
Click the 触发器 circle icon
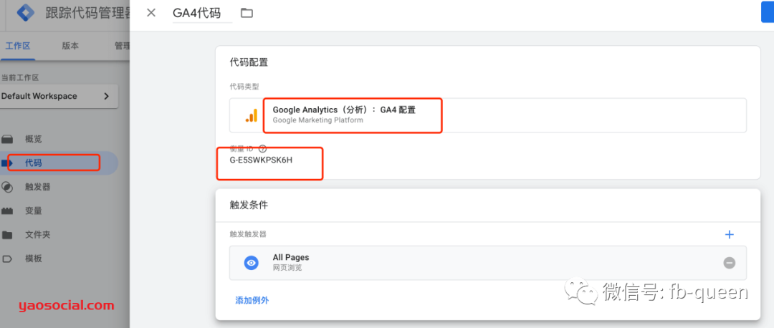[x=7, y=187]
